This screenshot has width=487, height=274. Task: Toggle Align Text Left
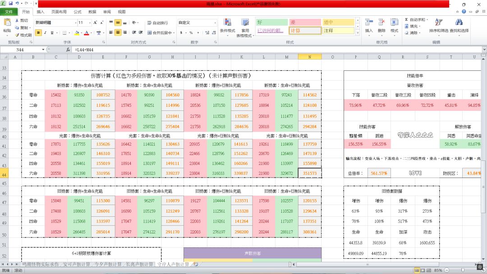[111, 32]
